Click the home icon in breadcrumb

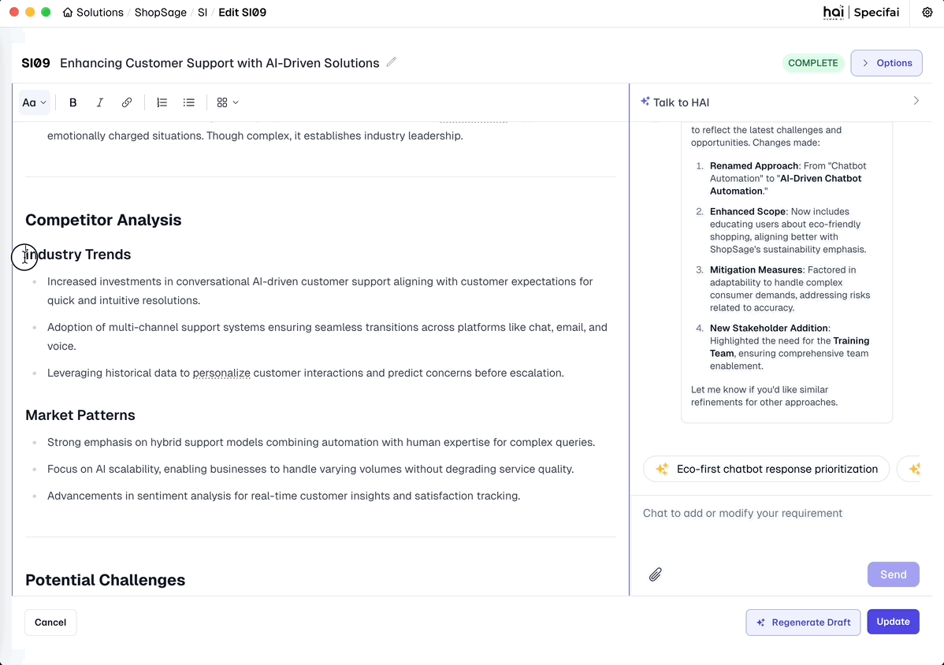click(68, 12)
